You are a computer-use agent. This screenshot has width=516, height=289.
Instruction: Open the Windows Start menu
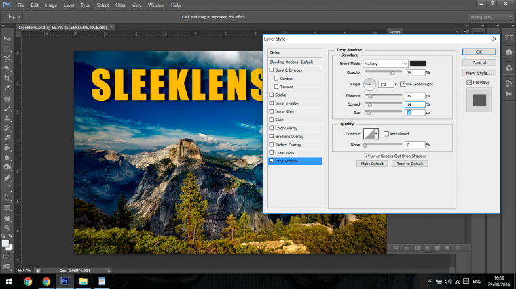pyautogui.click(x=9, y=282)
